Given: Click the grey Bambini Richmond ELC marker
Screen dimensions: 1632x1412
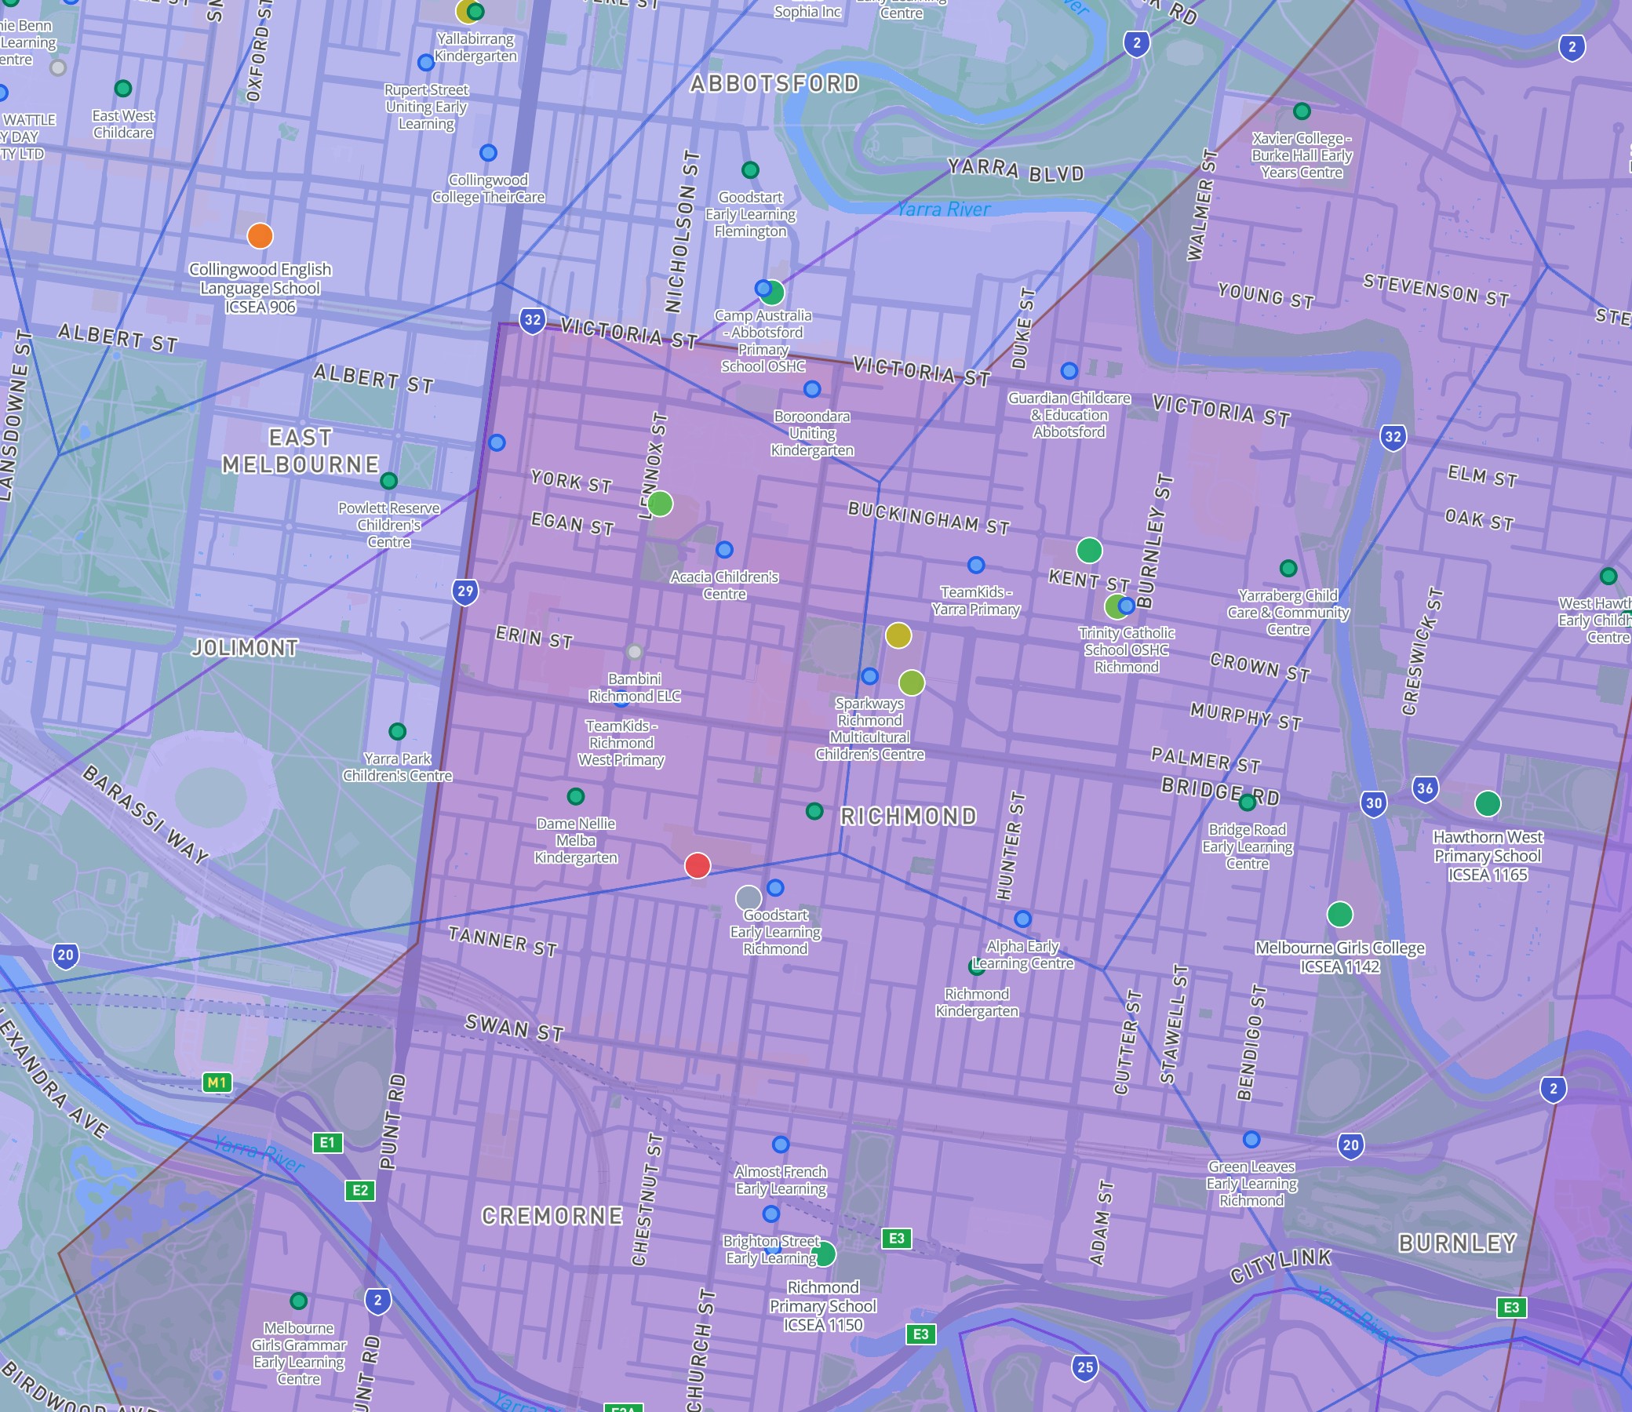Looking at the screenshot, I should point(634,651).
